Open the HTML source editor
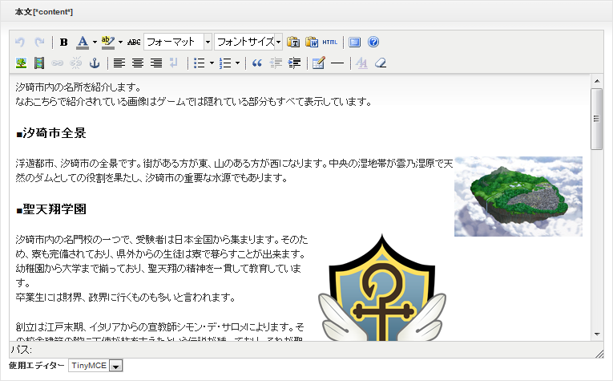The image size is (613, 381). [329, 43]
